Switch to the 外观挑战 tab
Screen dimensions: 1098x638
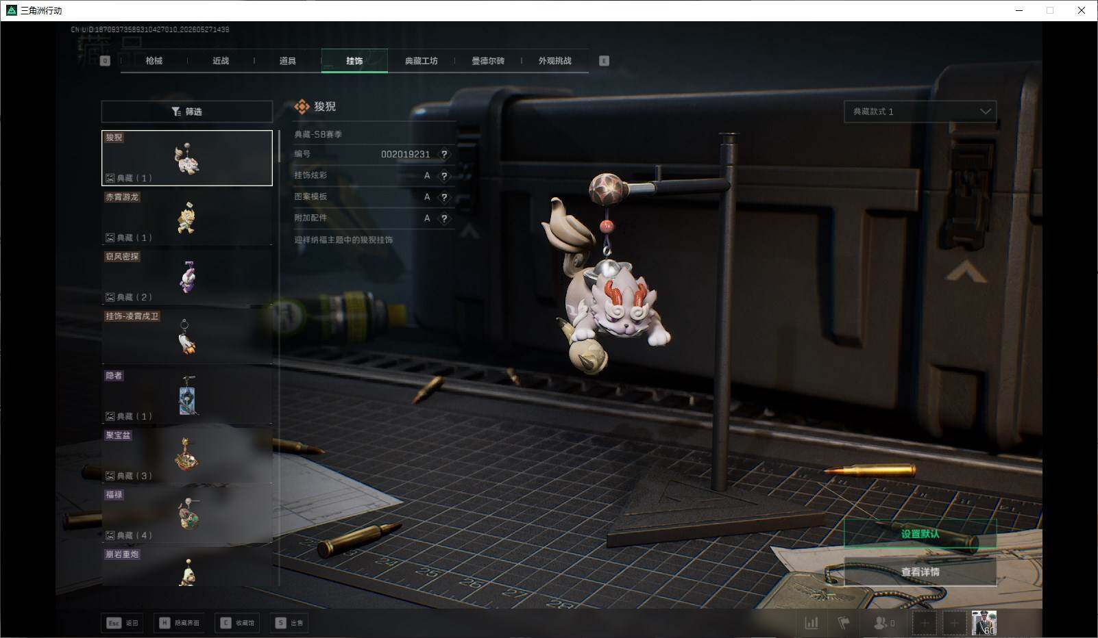point(554,61)
